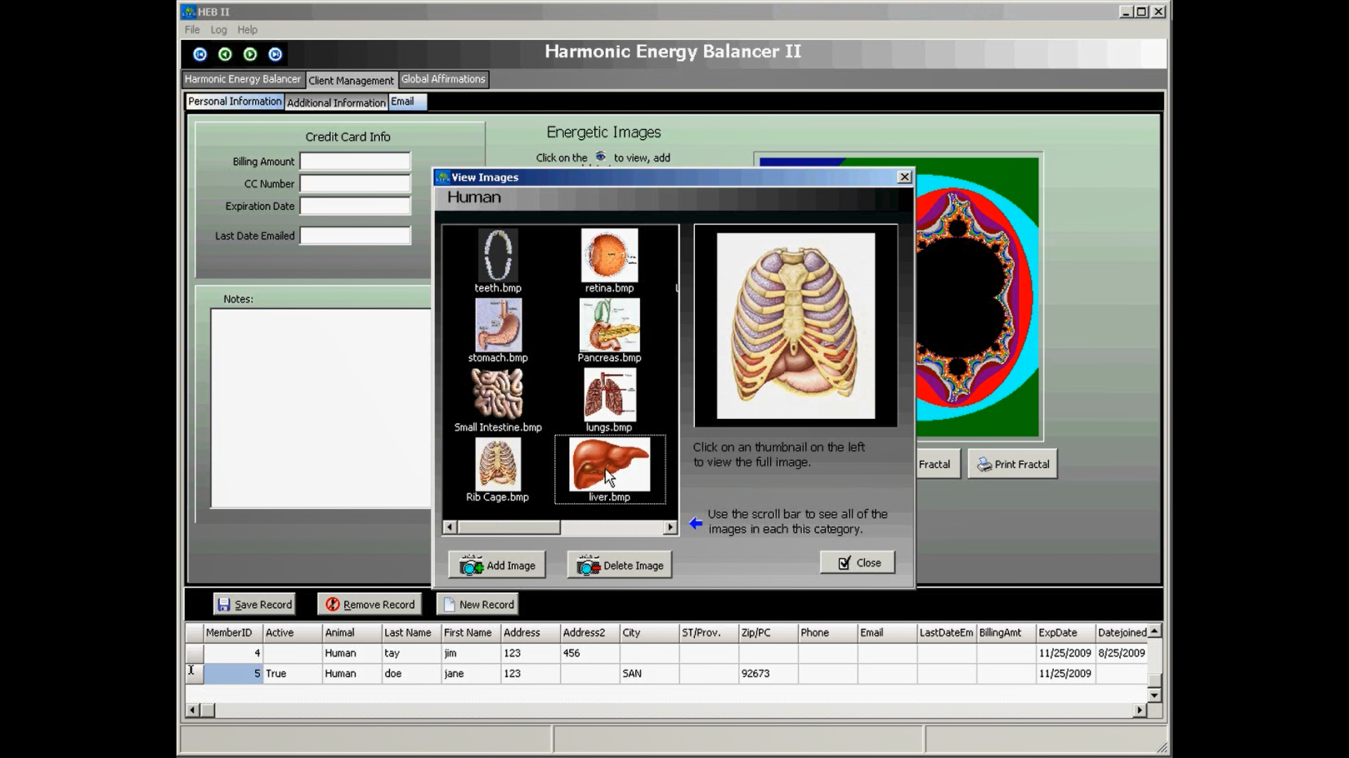Remove the selected record
The image size is (1349, 758).
(x=370, y=604)
